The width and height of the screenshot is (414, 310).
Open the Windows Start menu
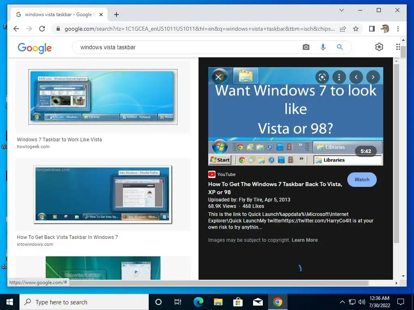[10, 302]
